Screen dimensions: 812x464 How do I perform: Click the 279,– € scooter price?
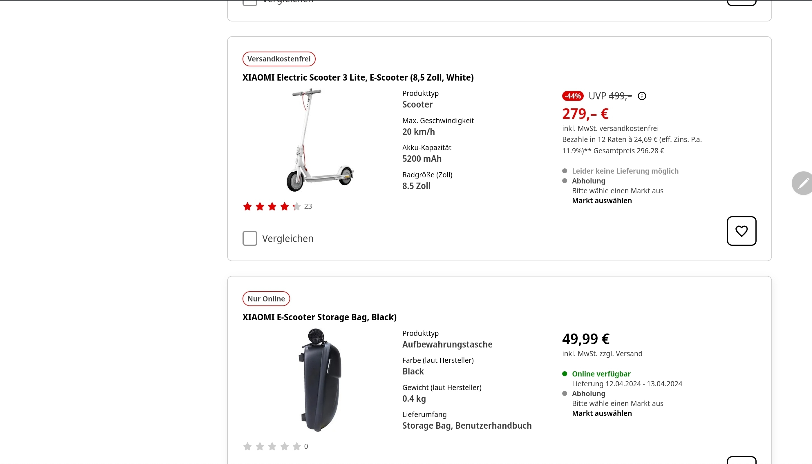pos(585,114)
